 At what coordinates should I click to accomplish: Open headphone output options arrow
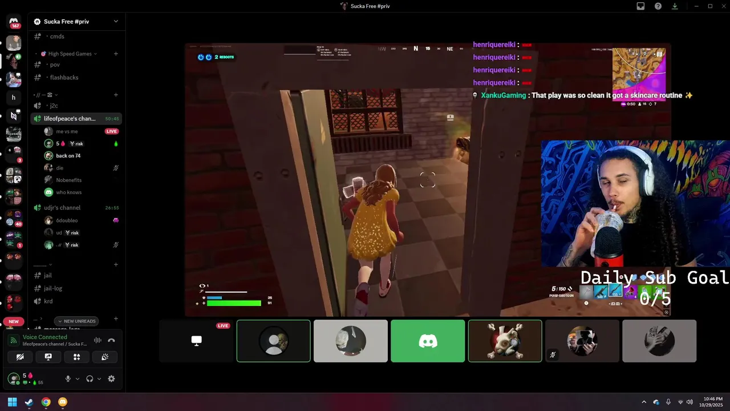pos(99,378)
